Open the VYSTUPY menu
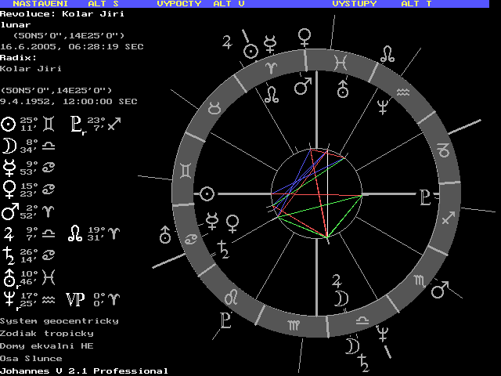501x376 pixels. pos(355,4)
